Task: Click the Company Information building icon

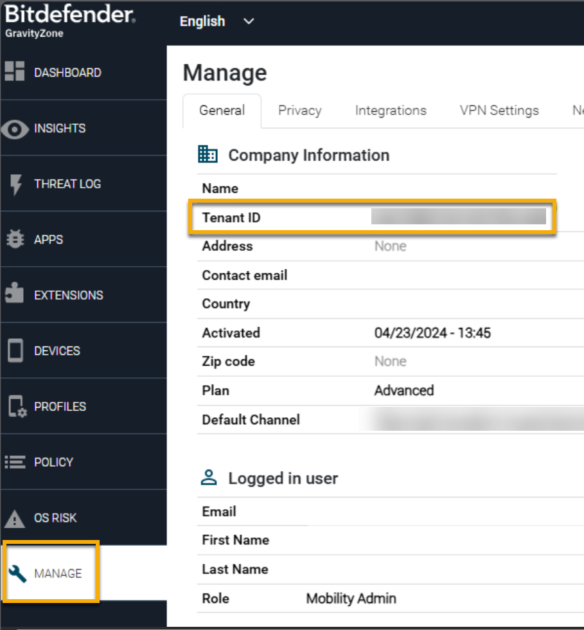Action: (208, 154)
